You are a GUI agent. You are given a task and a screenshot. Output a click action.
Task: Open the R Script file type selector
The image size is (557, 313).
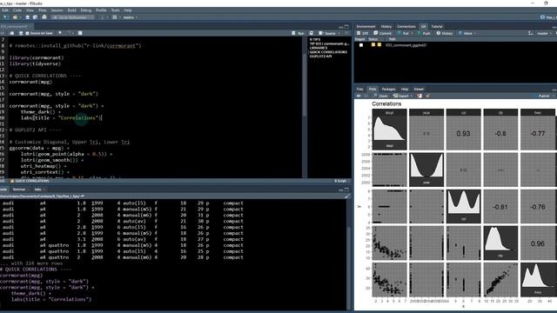coord(340,181)
